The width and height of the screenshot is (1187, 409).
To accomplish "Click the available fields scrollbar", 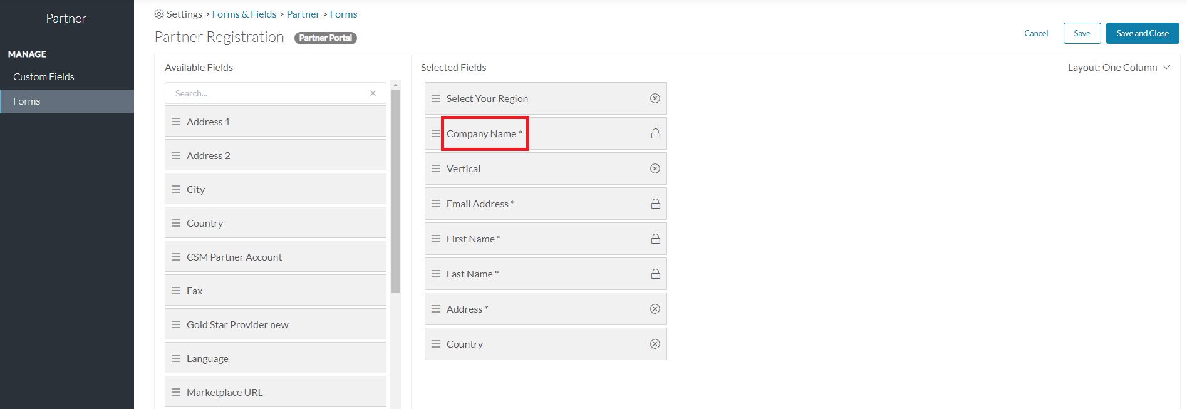I will tap(395, 188).
